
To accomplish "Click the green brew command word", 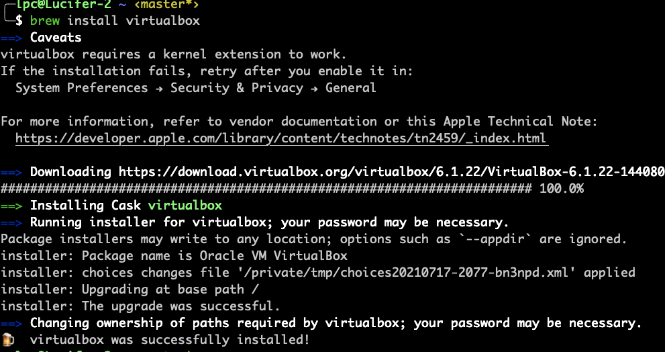I will tap(45, 20).
